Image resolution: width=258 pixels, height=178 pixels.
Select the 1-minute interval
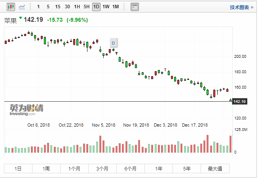(38, 7)
